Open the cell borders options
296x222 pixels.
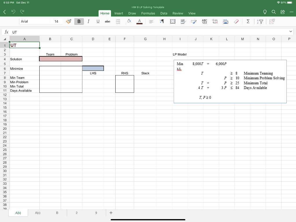[x=118, y=21]
